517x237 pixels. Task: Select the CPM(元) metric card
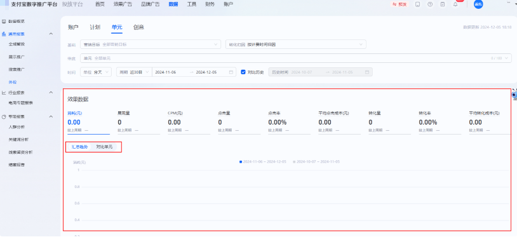[189, 123]
